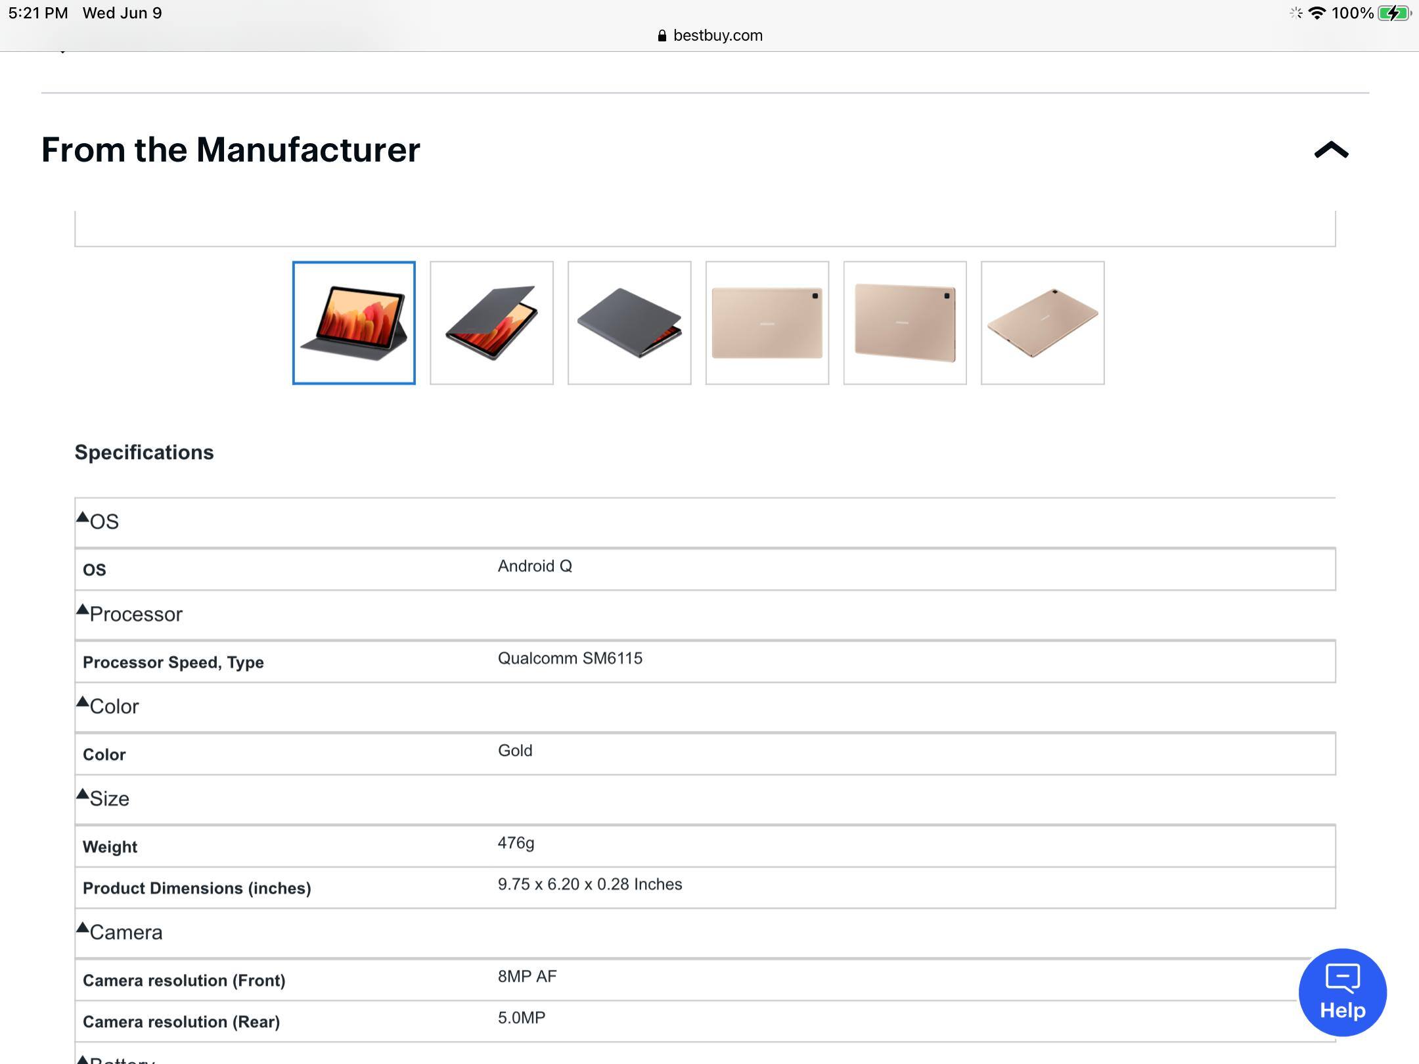
Task: Select the tablet-in-stand-cover thumbnail
Action: [354, 323]
